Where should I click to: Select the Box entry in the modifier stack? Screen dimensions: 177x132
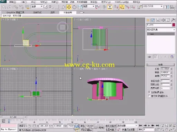point(161,34)
